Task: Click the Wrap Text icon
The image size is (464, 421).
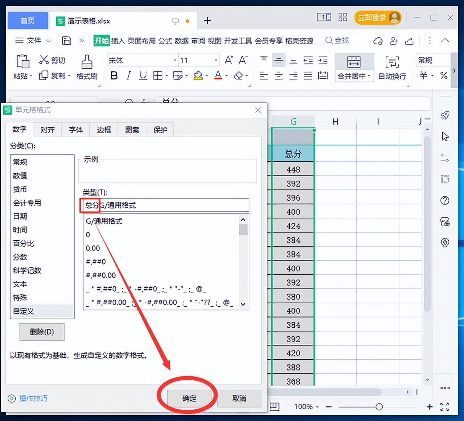Action: tap(392, 62)
